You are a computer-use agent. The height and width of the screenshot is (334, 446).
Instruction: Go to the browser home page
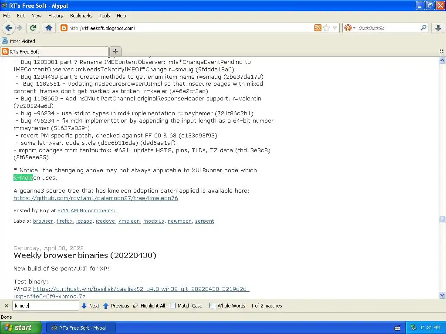49,28
